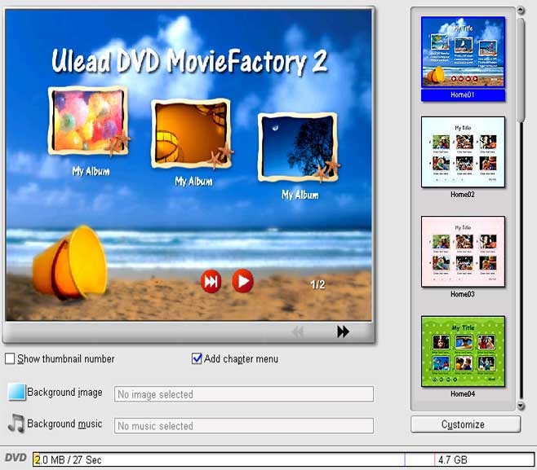Viewport: 537px width, 470px height.
Task: Click the 4.7 GB capacity marker
Action: click(x=452, y=459)
